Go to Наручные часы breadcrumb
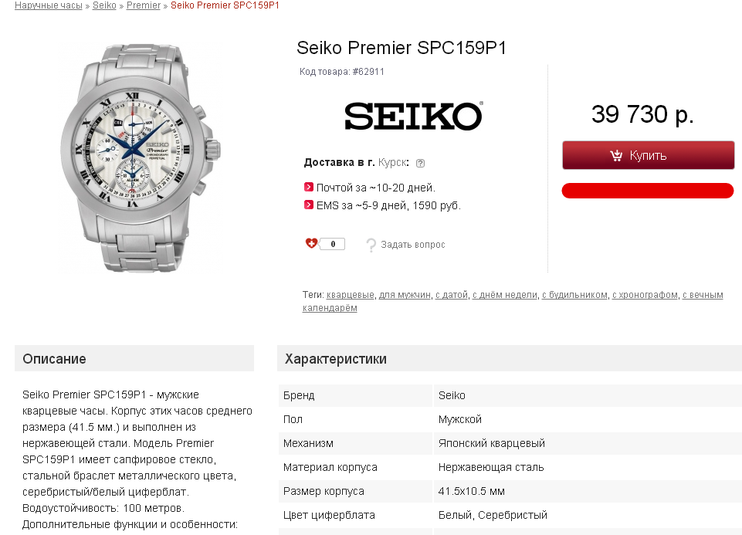This screenshot has height=535, width=742. click(x=48, y=5)
